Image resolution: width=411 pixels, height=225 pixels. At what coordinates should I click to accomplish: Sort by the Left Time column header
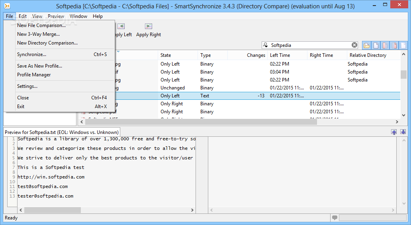tap(288, 55)
